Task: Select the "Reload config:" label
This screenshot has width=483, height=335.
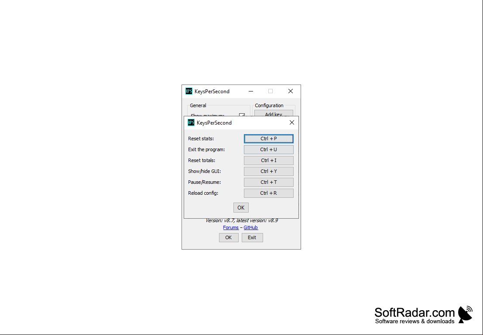Action: 203,193
